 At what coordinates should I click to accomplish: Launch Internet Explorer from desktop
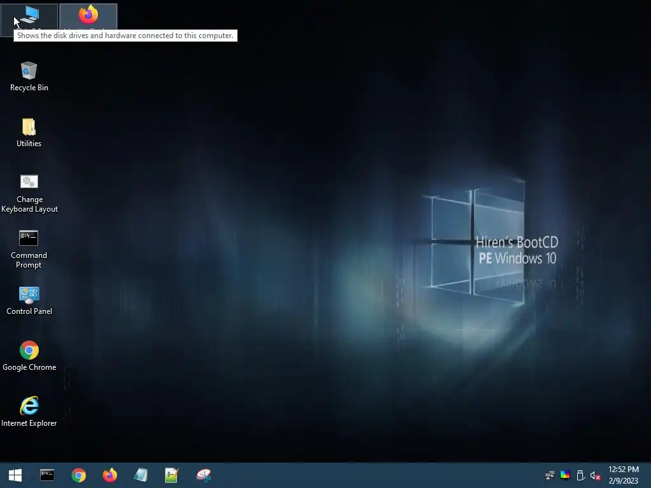(x=29, y=412)
